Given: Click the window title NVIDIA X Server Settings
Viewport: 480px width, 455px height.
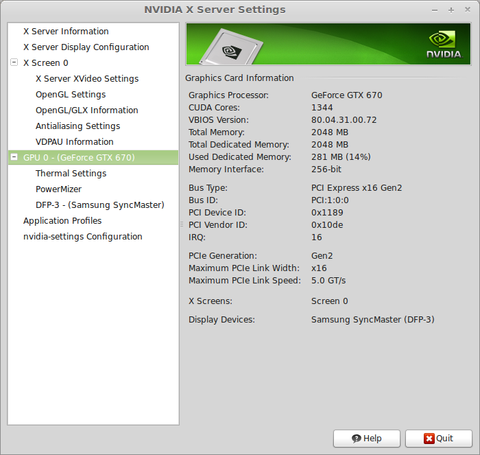Looking at the screenshot, I should pos(215,10).
